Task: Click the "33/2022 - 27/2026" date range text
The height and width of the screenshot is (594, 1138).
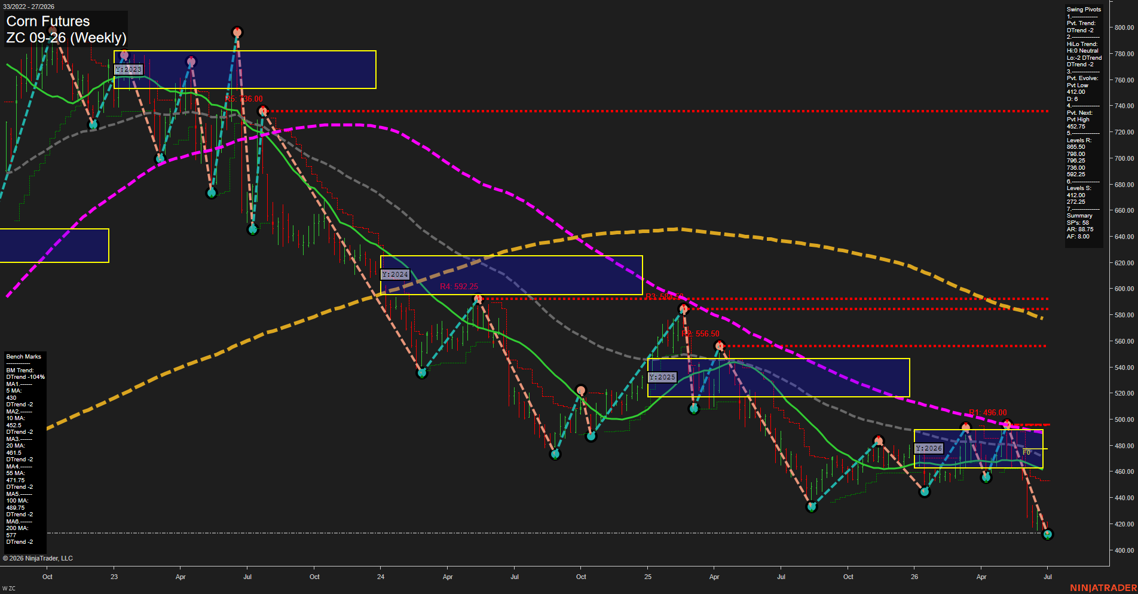Action: coord(28,7)
